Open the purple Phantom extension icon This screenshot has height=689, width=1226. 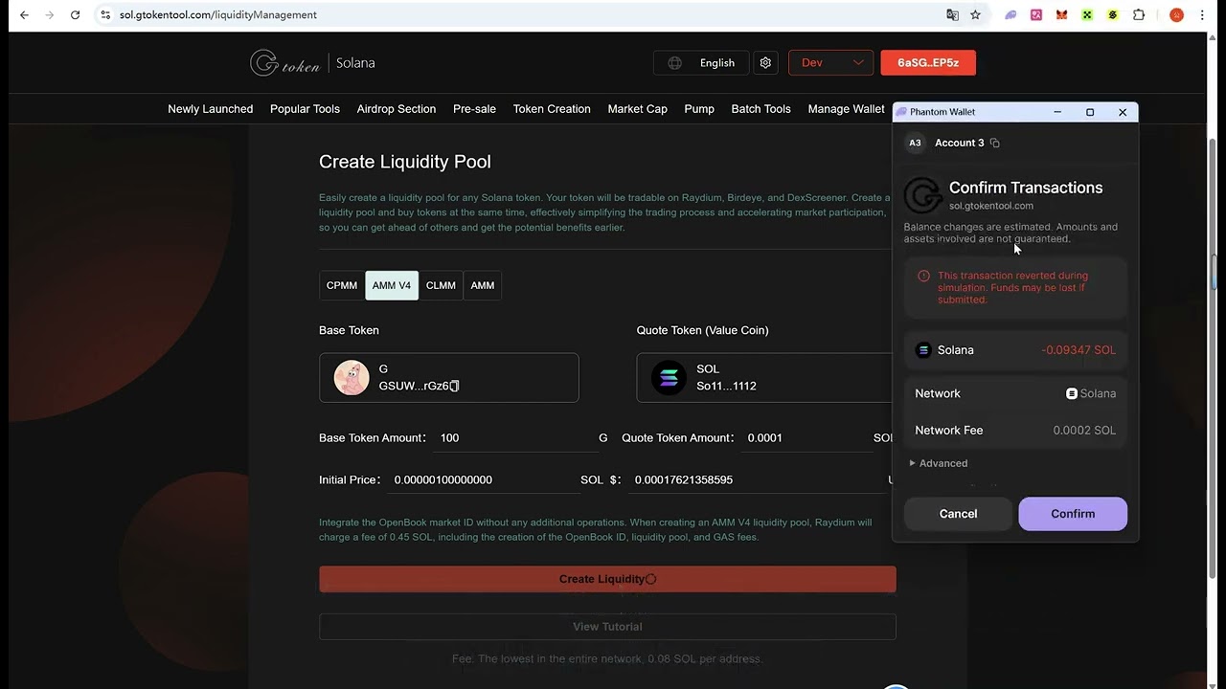tap(1010, 14)
